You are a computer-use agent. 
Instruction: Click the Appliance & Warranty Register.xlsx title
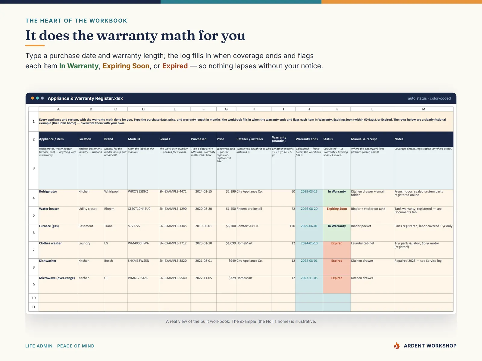[x=85, y=98]
